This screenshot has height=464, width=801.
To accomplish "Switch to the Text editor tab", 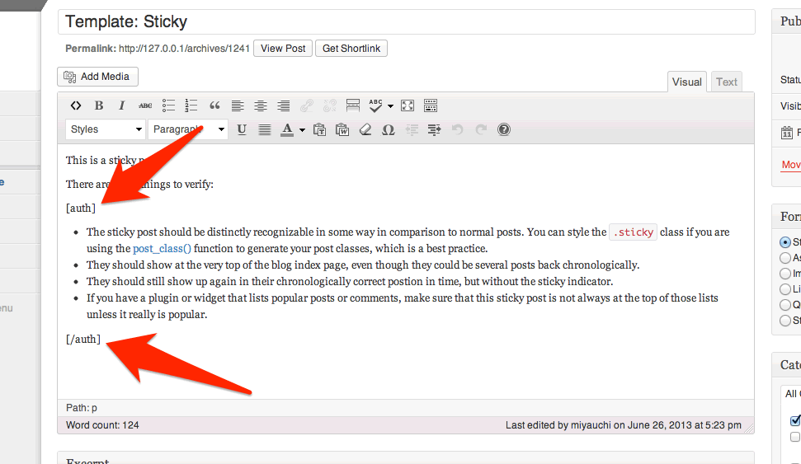I will tap(726, 82).
